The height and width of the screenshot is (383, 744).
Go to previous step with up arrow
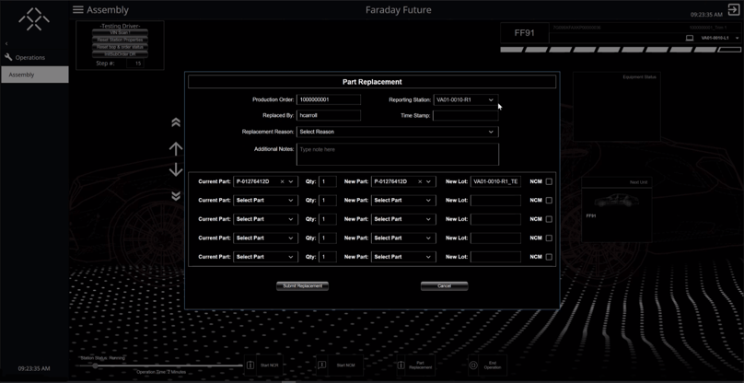176,149
